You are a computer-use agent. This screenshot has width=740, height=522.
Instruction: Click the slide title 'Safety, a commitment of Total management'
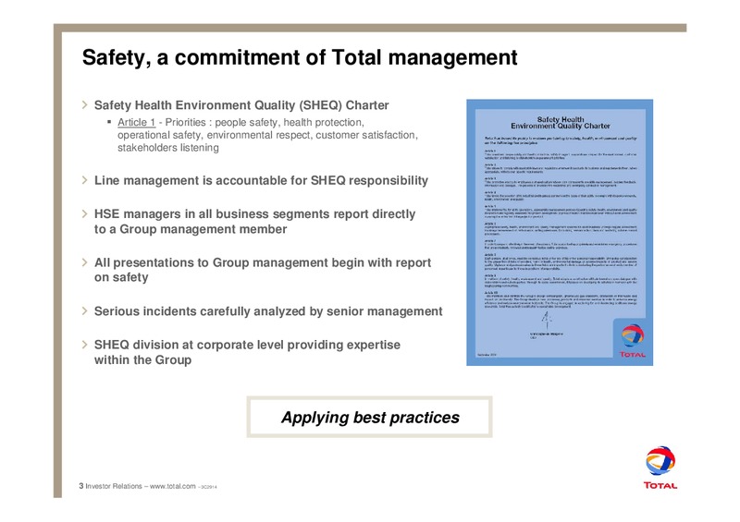[300, 57]
